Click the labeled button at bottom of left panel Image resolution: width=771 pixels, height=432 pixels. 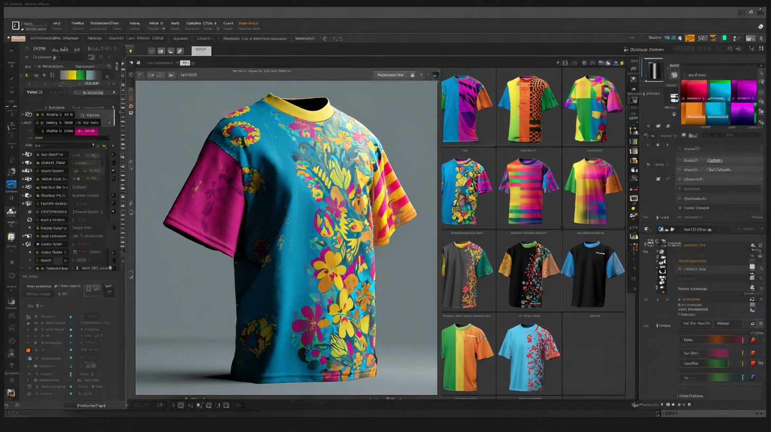[x=91, y=406]
